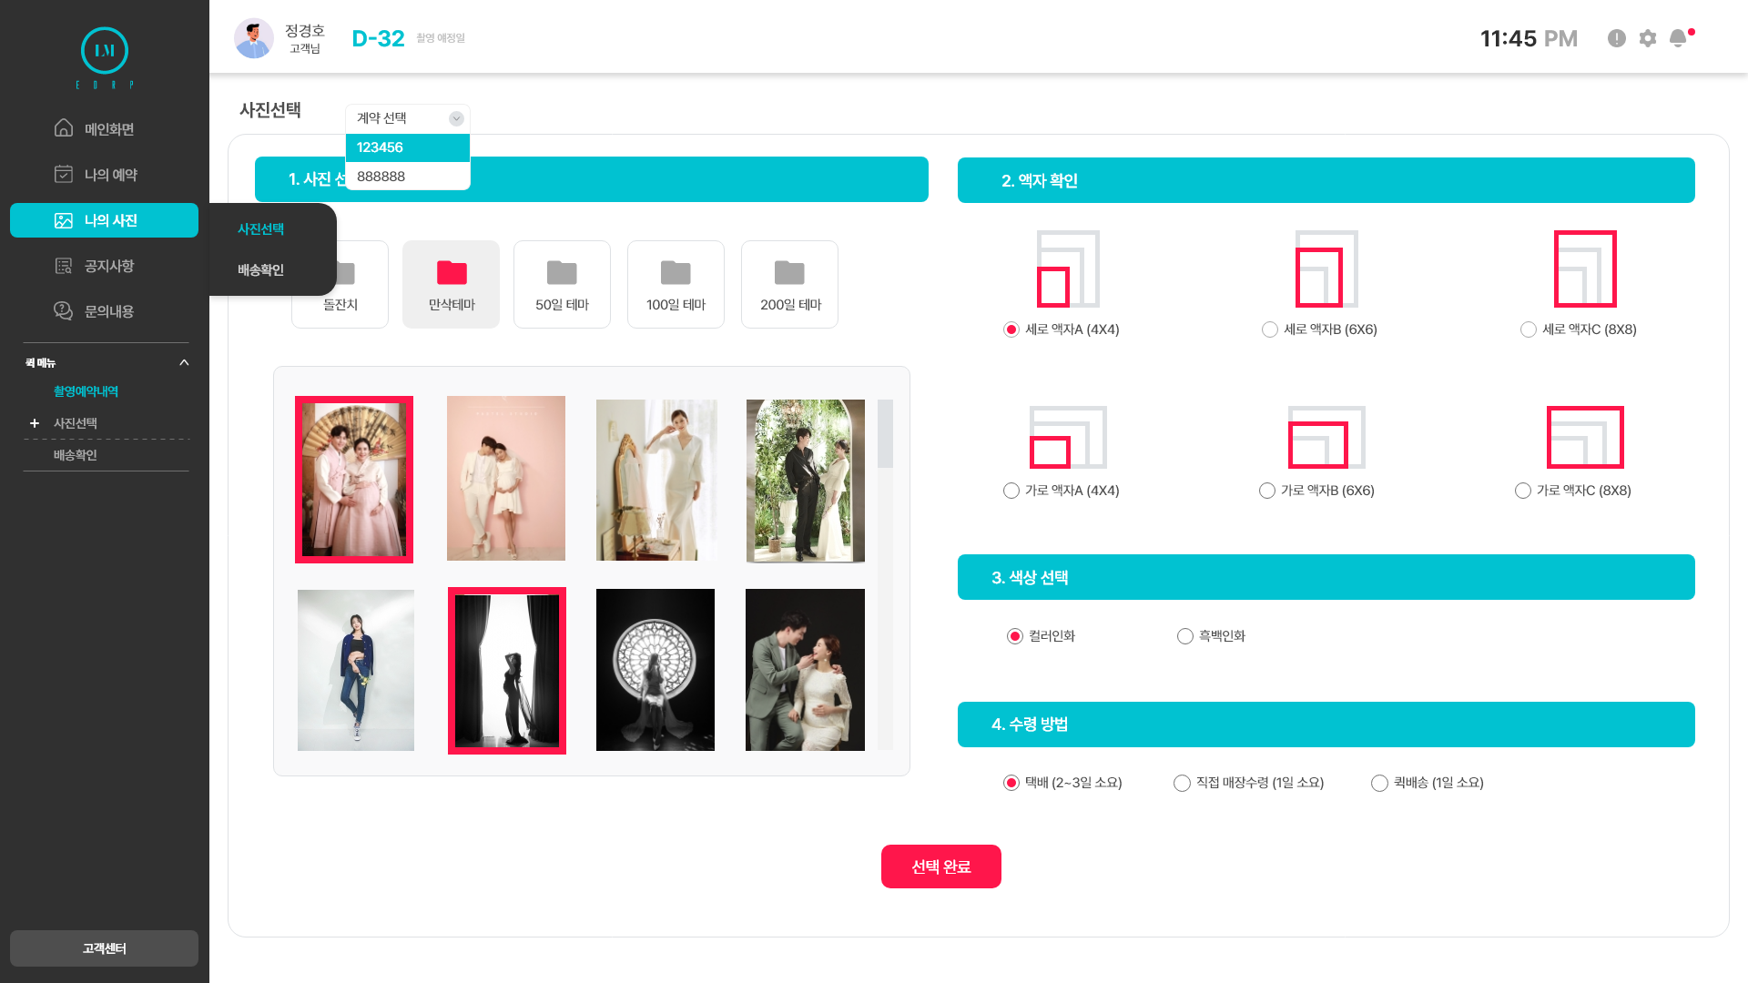Click the 가로 액자B (6X6) frame icon

(x=1326, y=437)
